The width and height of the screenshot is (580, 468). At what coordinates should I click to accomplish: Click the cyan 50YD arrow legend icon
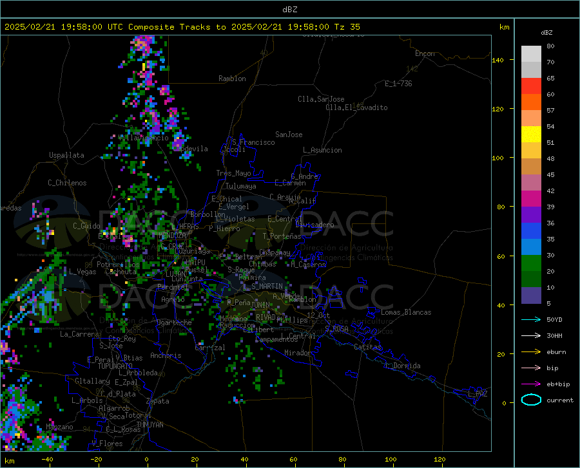point(531,319)
